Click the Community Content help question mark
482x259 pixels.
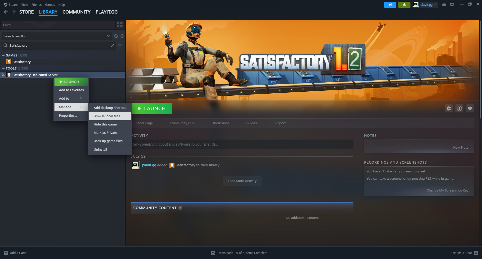point(180,208)
